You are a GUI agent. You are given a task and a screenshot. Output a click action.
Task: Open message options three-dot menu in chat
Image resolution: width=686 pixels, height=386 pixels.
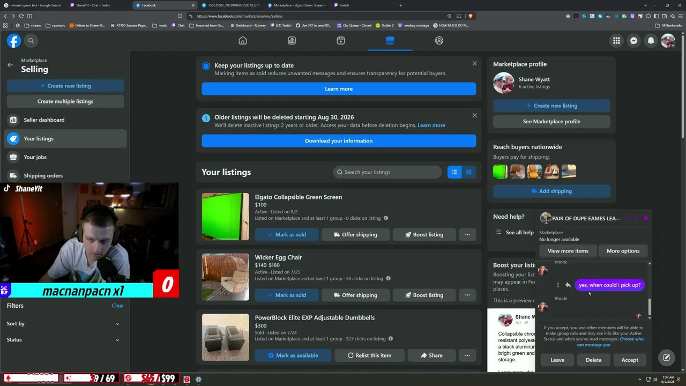pyautogui.click(x=558, y=285)
